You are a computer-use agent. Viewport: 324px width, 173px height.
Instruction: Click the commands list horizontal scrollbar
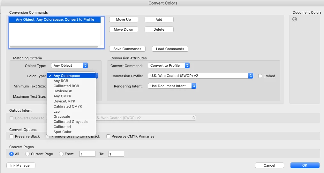tap(54, 47)
